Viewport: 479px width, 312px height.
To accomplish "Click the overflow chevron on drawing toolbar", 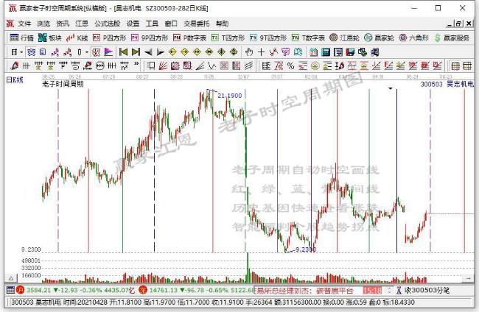I will [x=136, y=65].
